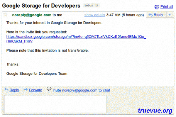Open the sandbox.google.com storage invite link
Viewport: 176px width, 117px height.
pyautogui.click(x=76, y=39)
